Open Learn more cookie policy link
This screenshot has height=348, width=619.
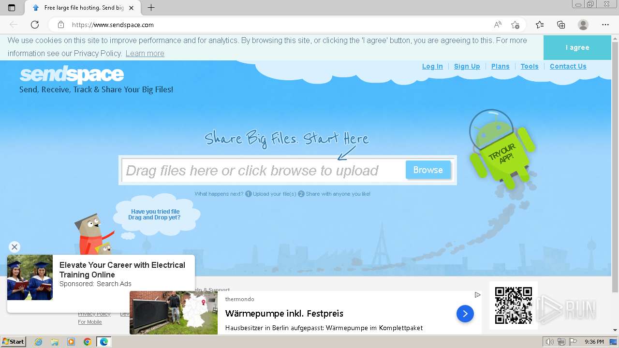coord(145,53)
